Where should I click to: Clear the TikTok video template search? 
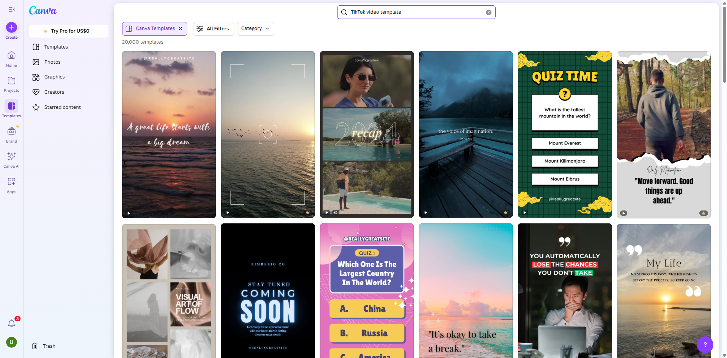[x=488, y=12]
